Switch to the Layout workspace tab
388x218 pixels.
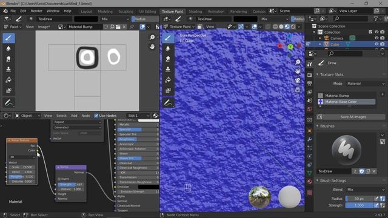tap(86, 12)
